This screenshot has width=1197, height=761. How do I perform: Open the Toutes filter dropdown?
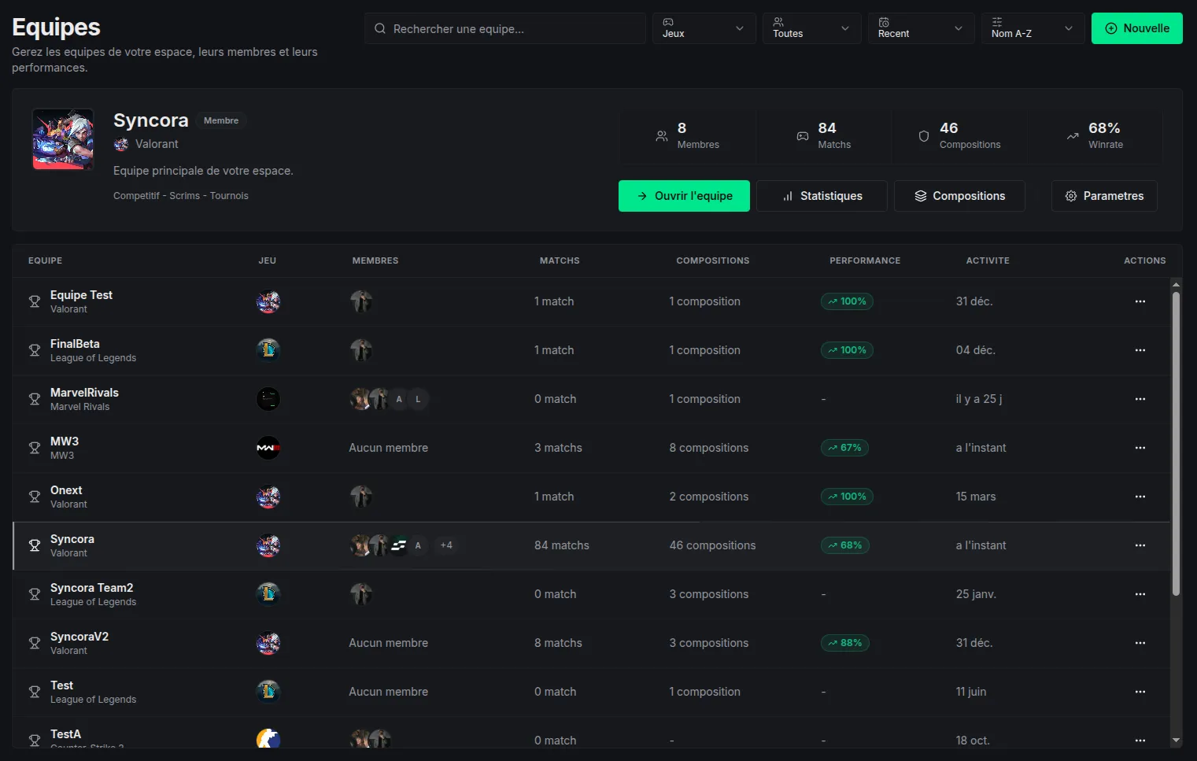point(811,28)
